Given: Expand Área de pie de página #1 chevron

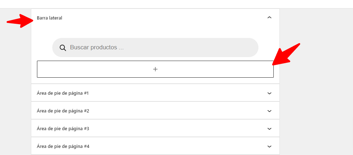Looking at the screenshot, I should coord(269,93).
